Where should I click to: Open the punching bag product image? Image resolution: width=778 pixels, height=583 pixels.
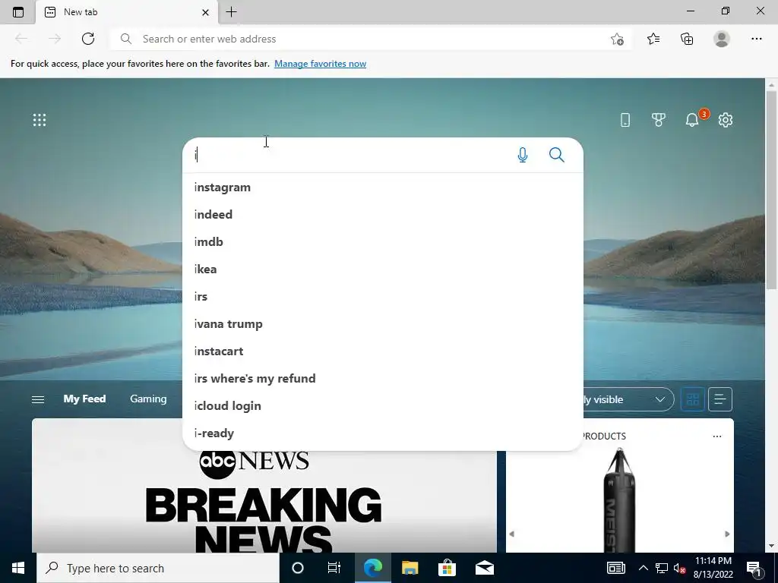(618, 499)
